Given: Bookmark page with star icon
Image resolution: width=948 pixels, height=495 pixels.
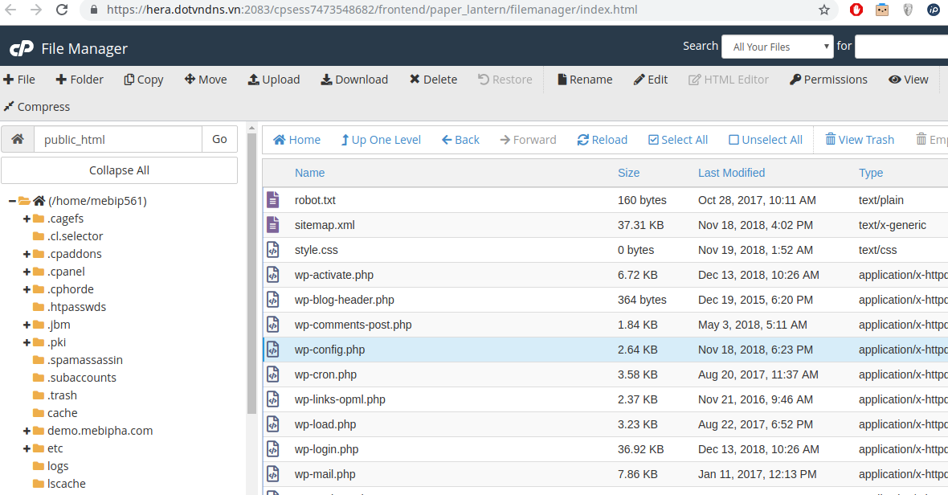Looking at the screenshot, I should click(x=824, y=10).
